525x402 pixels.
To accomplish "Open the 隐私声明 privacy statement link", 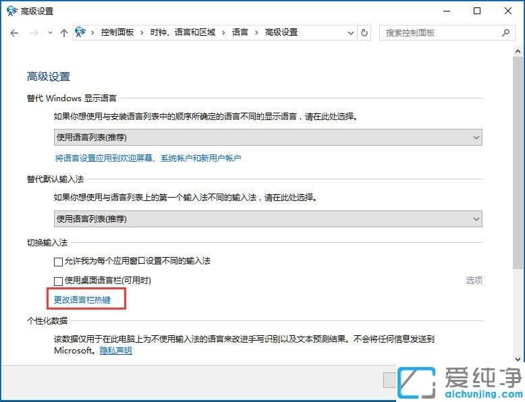I will click(x=116, y=351).
